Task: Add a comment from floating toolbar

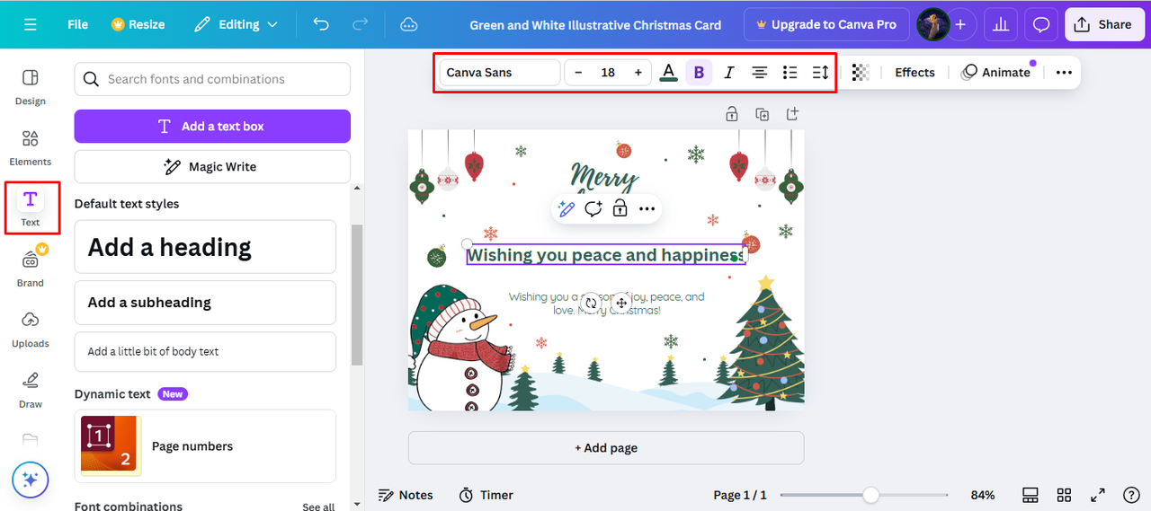Action: pos(593,208)
